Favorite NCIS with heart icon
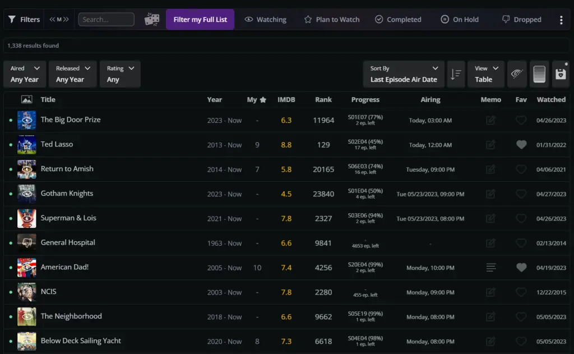574x354 pixels. click(521, 292)
